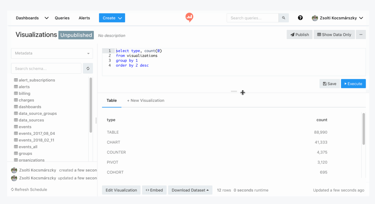Viewport: 375px width, 204px height.
Task: Click the Search queries input field
Action: pos(253,18)
